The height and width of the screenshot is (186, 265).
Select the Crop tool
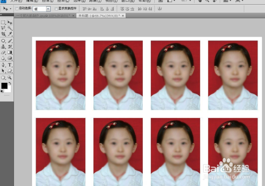[3, 34]
